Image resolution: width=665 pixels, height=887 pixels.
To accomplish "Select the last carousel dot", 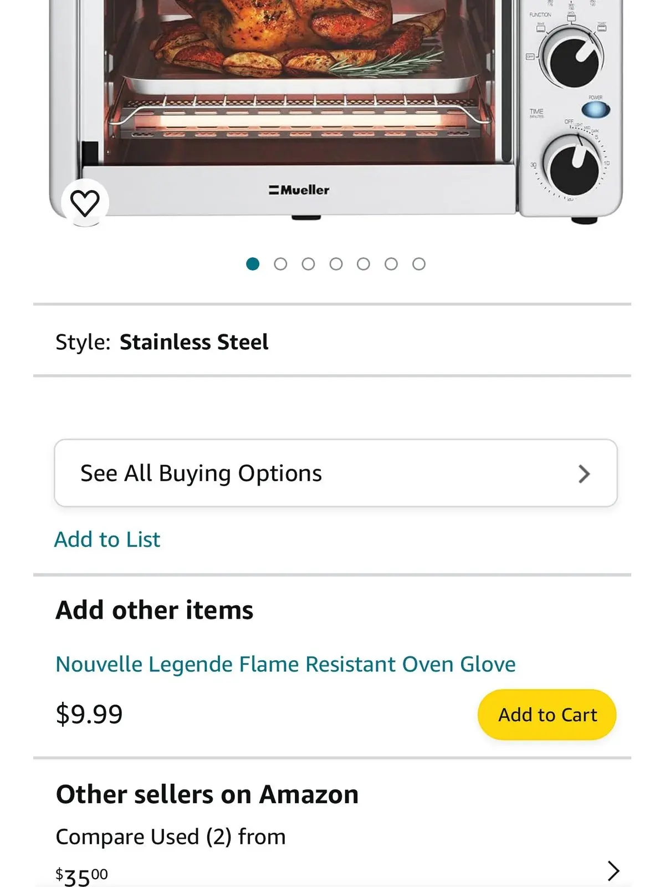I will pyautogui.click(x=420, y=264).
